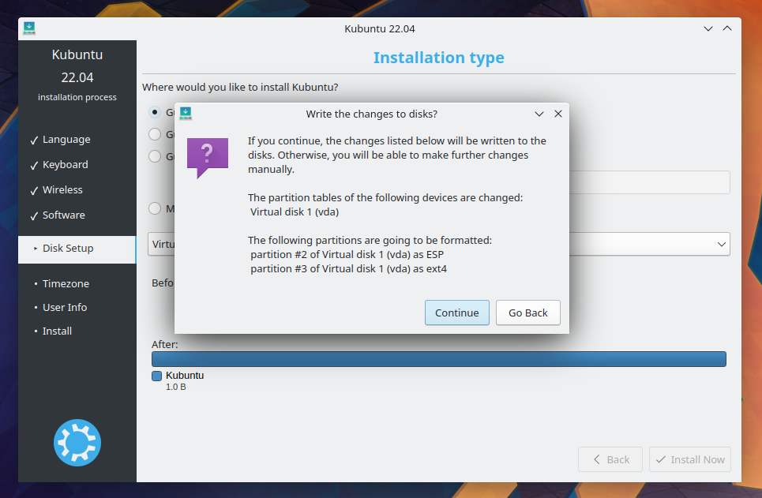Screen dimensions: 762x498
Task: Click the Install Now button
Action: [689, 459]
